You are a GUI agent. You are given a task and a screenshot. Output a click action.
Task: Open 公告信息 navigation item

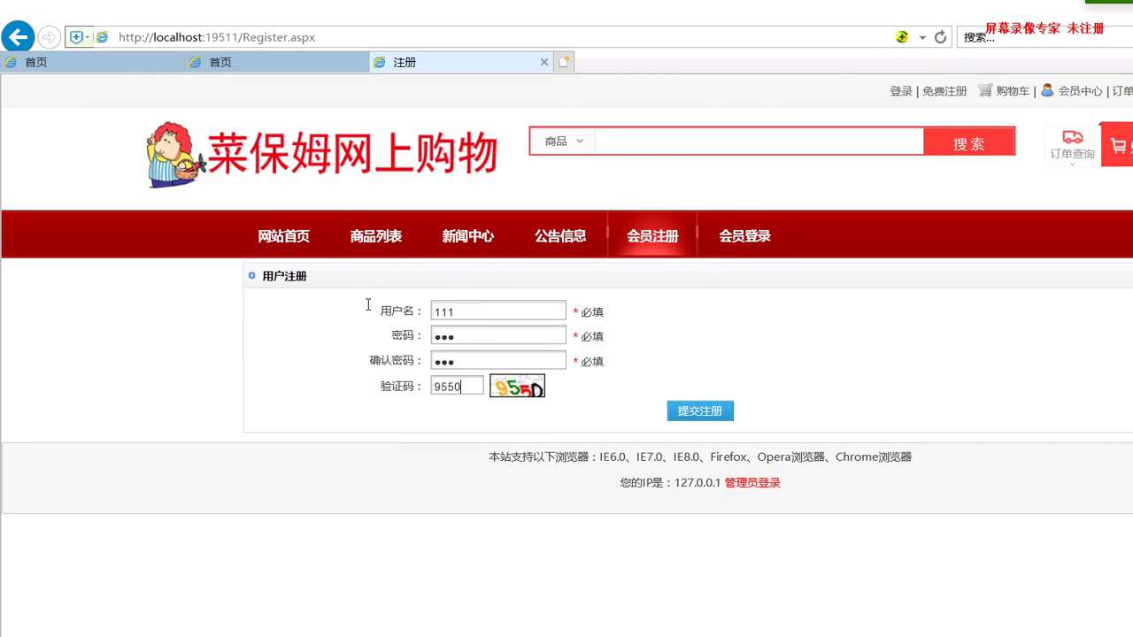pyautogui.click(x=560, y=236)
